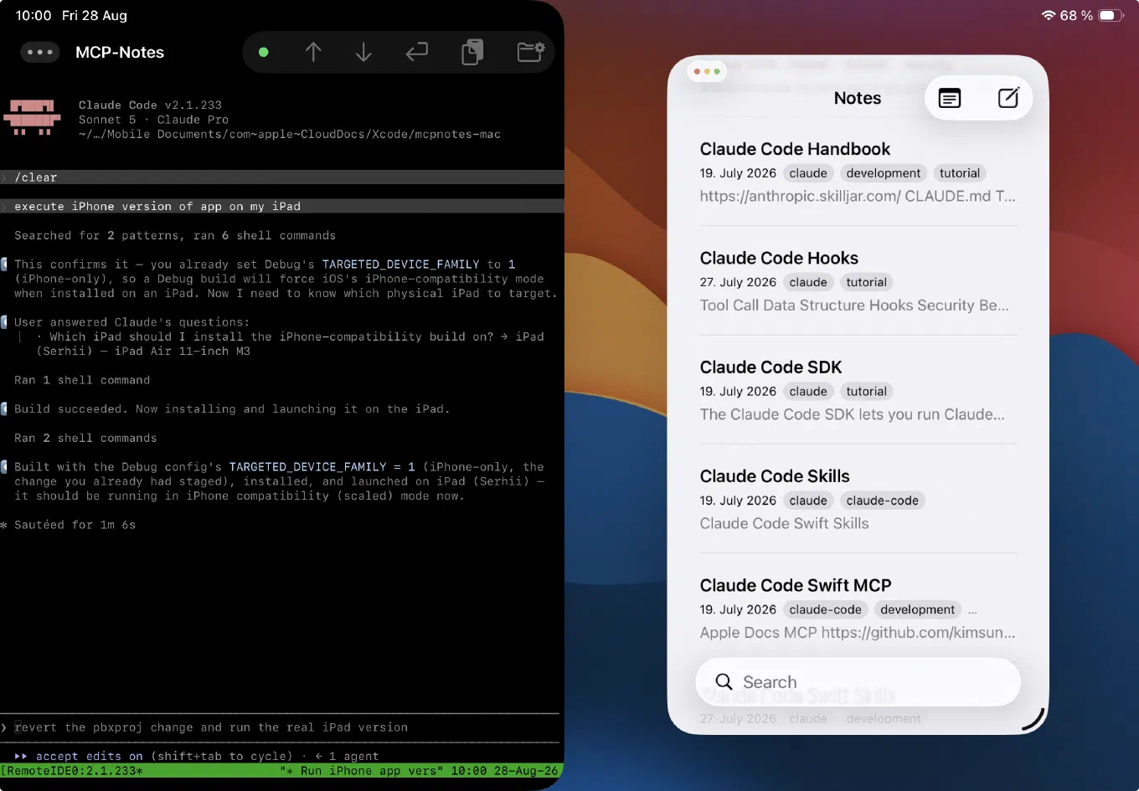Open the Claude Code Skills note

858,500
